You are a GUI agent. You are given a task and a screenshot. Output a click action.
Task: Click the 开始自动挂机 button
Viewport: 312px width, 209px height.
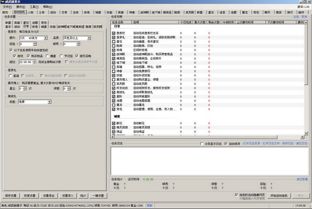click(279, 196)
